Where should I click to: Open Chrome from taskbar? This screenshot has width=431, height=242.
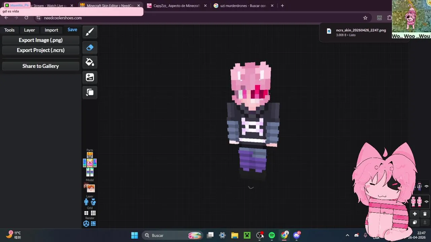pos(284,235)
